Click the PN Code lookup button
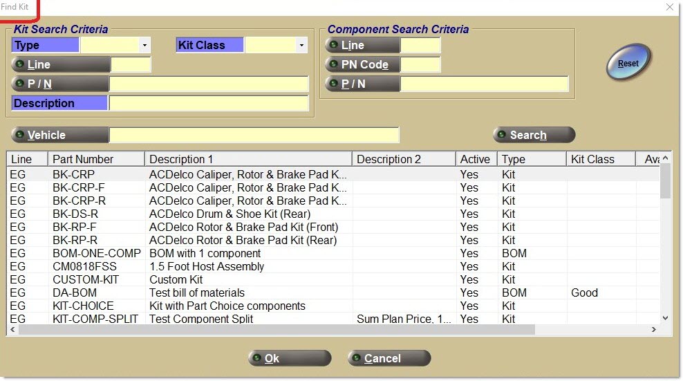 pyautogui.click(x=362, y=65)
